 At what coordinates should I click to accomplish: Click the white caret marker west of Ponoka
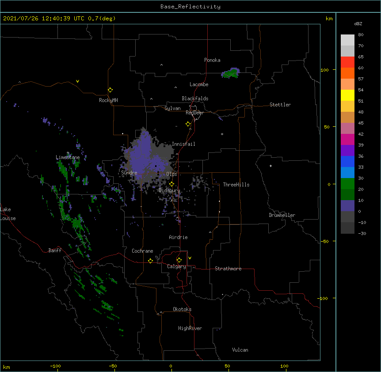(x=161, y=65)
